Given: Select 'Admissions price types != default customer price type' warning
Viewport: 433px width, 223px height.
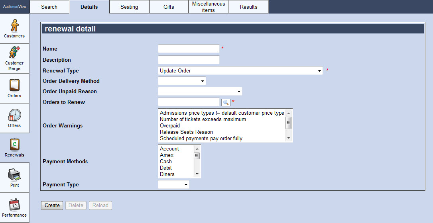Looking at the screenshot, I should point(222,113).
